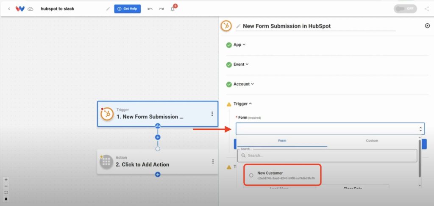Click the hubspot to slack workflow name
This screenshot has width=434, height=206.
58,9
